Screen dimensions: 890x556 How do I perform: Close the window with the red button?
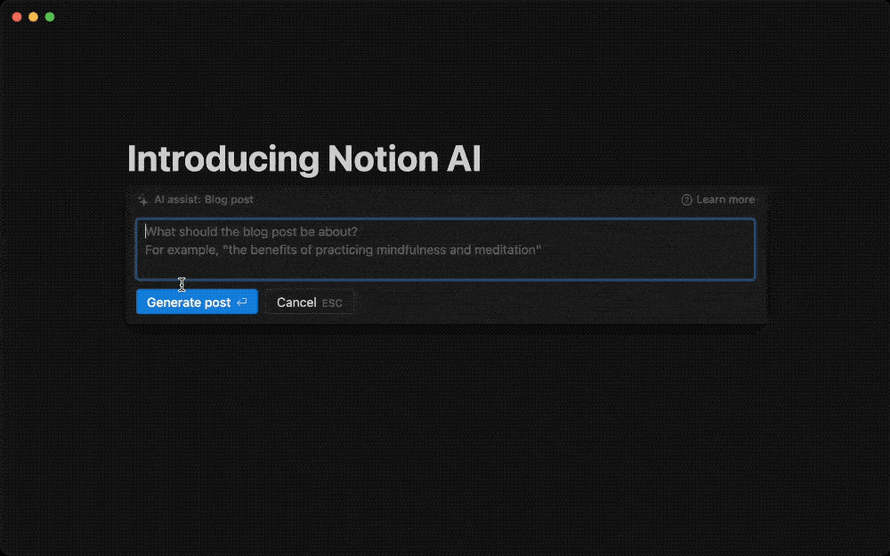tap(17, 17)
